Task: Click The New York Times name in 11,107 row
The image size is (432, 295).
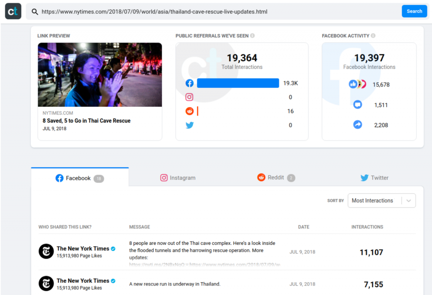Action: [x=83, y=249]
